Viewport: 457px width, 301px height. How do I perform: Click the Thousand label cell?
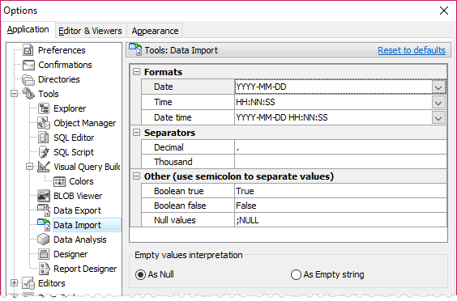coord(188,162)
